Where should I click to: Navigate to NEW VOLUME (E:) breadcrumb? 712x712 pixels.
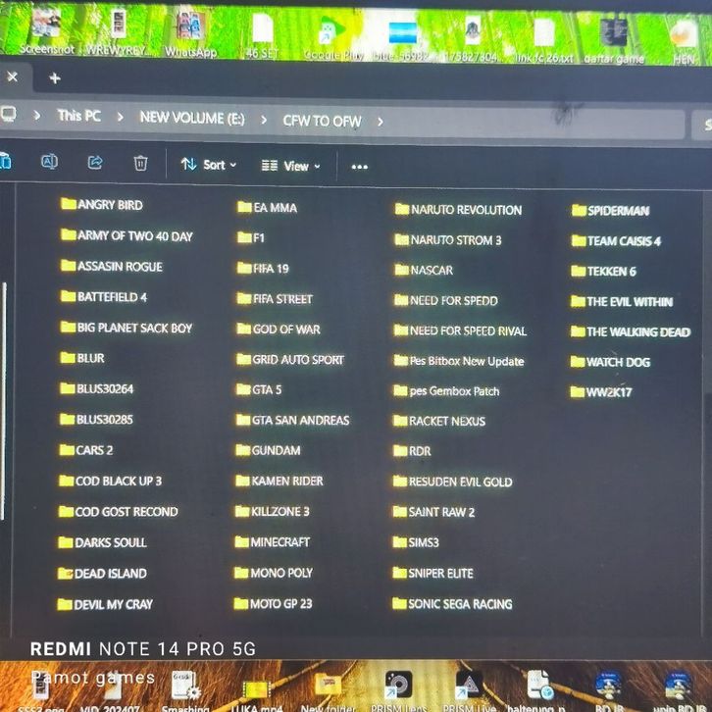tap(192, 118)
